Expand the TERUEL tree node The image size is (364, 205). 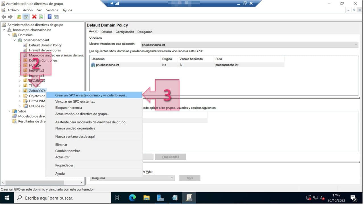20,86
